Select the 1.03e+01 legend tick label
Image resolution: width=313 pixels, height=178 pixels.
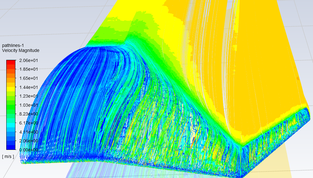tap(29, 105)
